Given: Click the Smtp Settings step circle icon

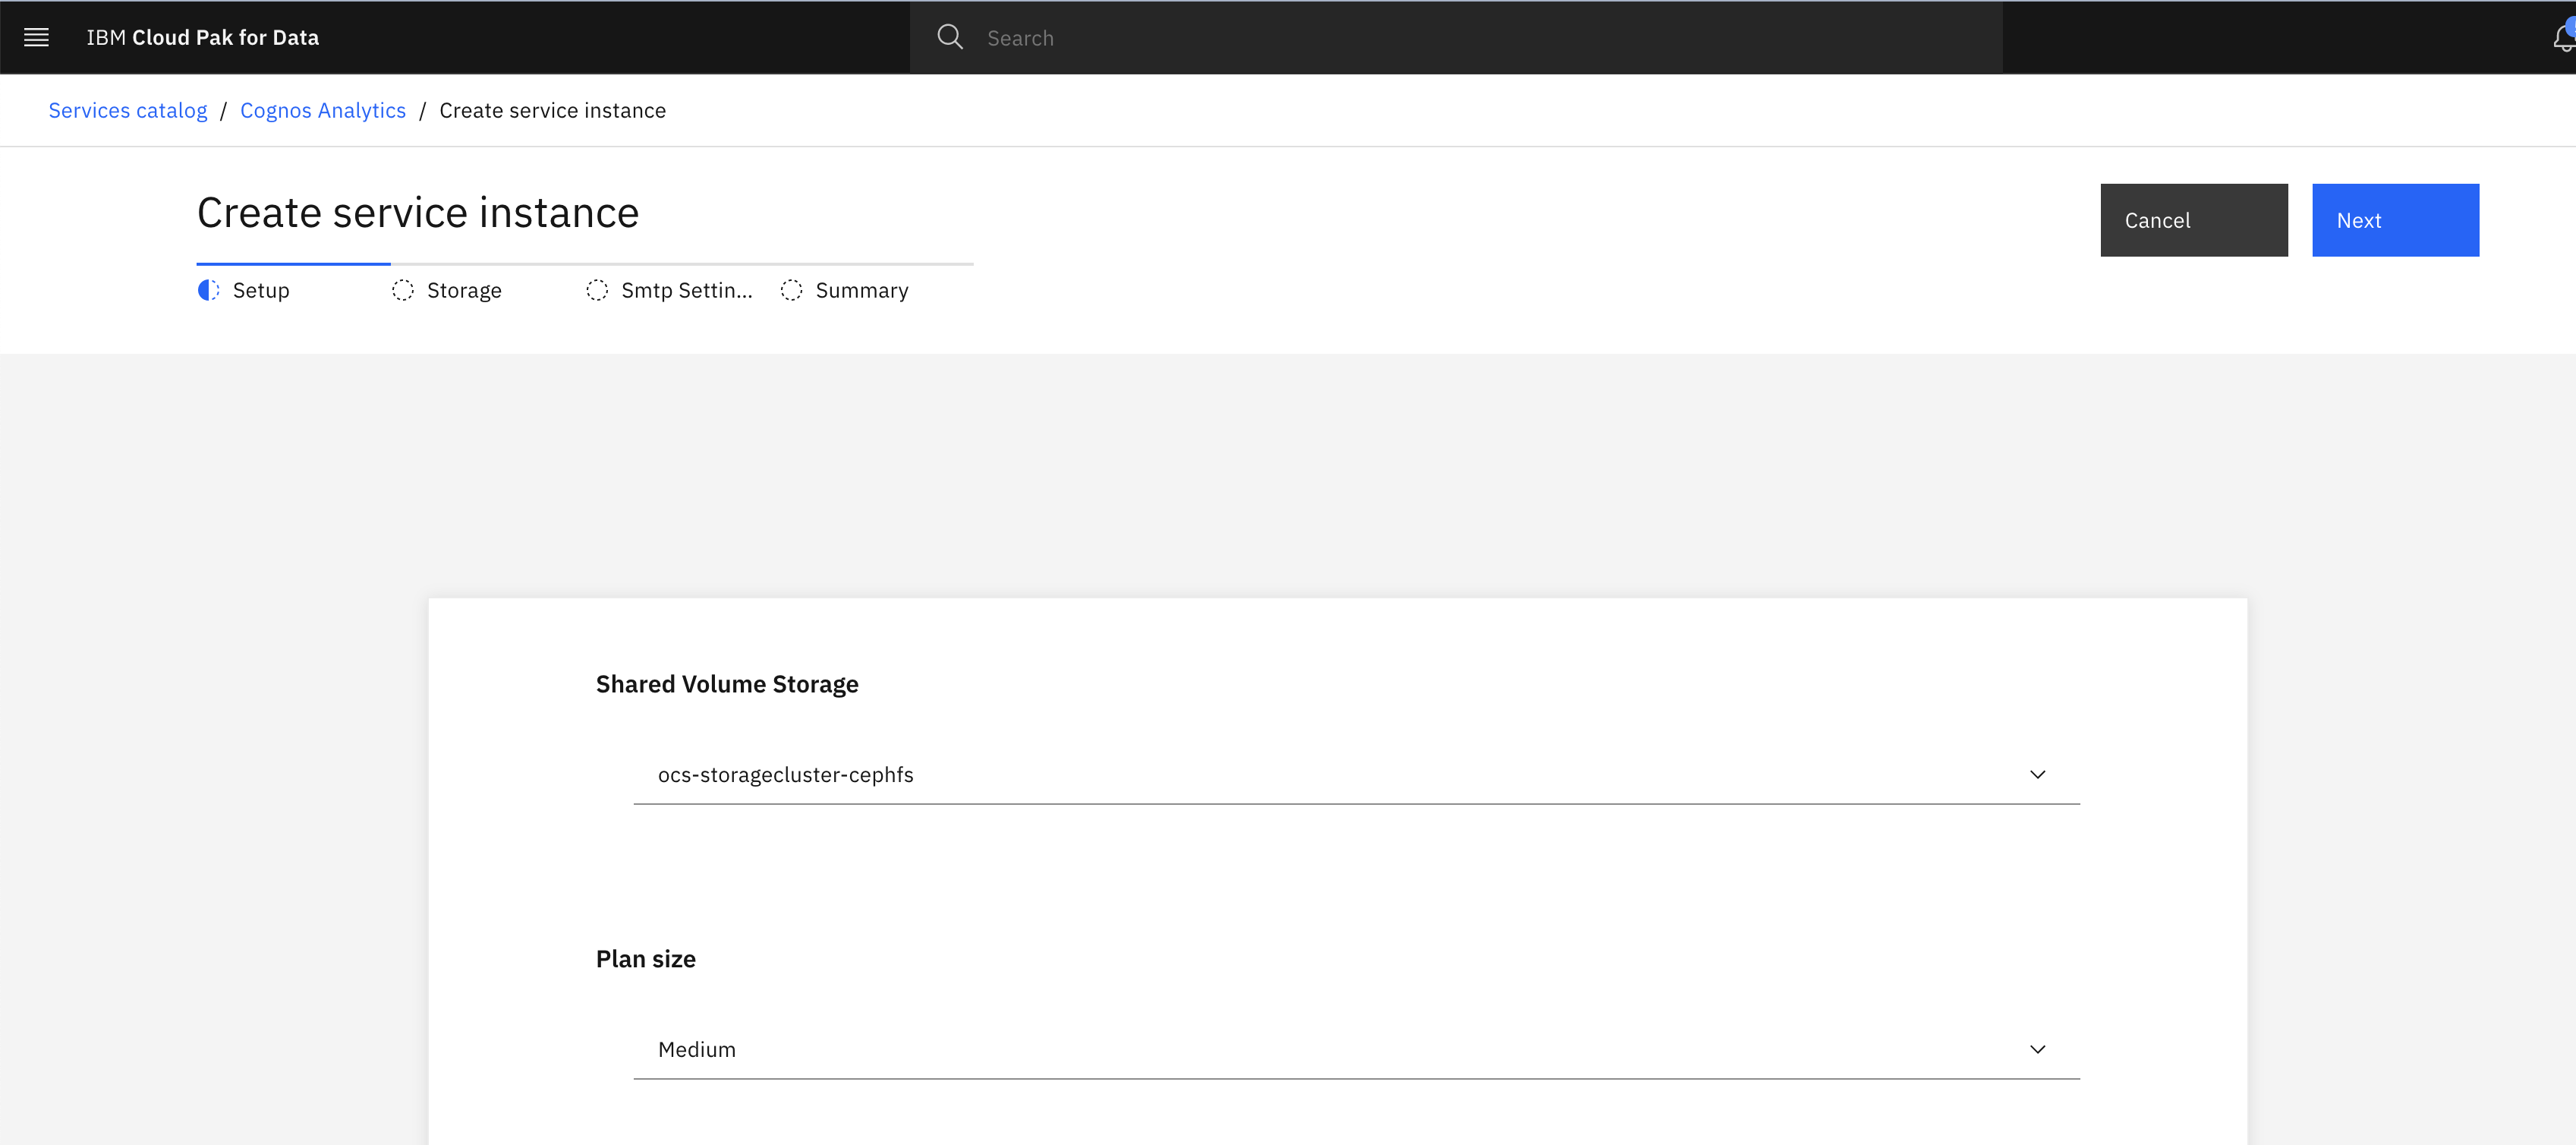Looking at the screenshot, I should (x=597, y=290).
